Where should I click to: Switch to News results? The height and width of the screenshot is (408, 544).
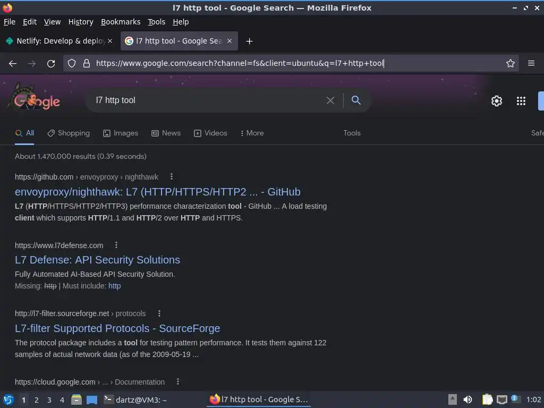coord(166,133)
